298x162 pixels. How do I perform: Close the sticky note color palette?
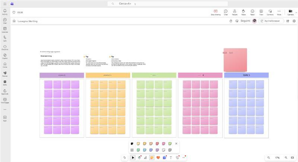pyautogui.click(x=176, y=144)
